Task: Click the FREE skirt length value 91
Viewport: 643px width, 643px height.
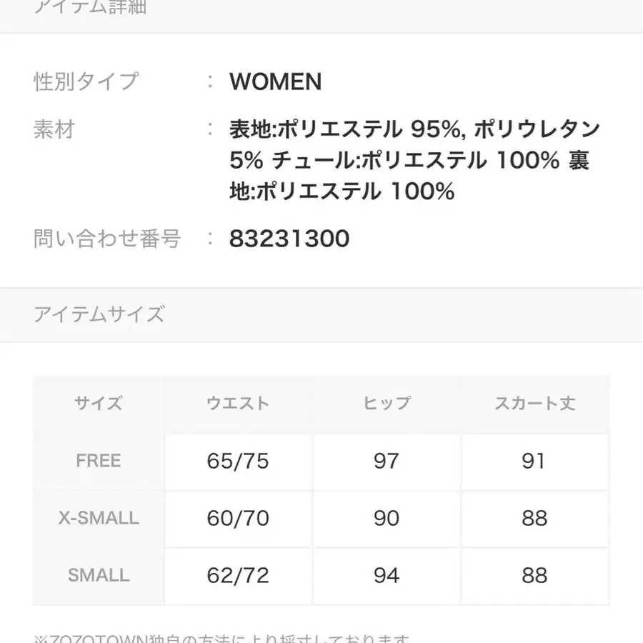Action: pyautogui.click(x=534, y=461)
